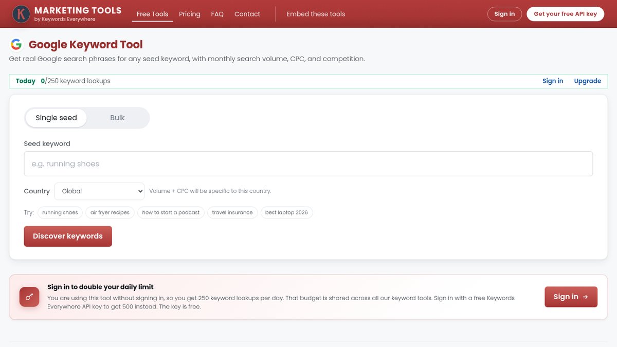Image resolution: width=617 pixels, height=347 pixels.
Task: Click the MARKETING TOOLS brand title
Action: click(x=78, y=10)
